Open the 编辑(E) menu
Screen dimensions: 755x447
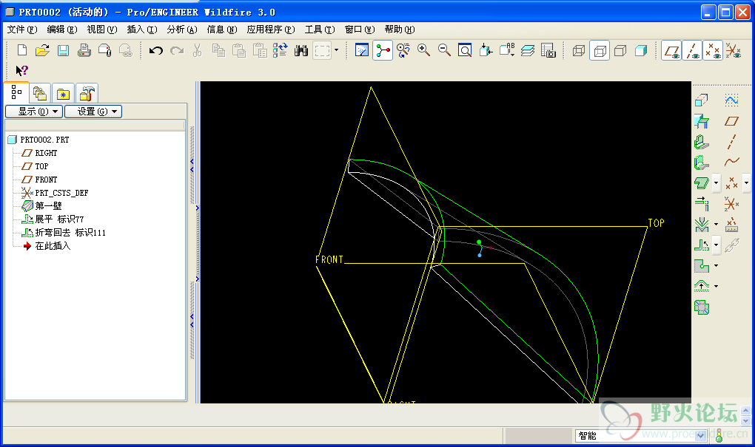click(62, 30)
